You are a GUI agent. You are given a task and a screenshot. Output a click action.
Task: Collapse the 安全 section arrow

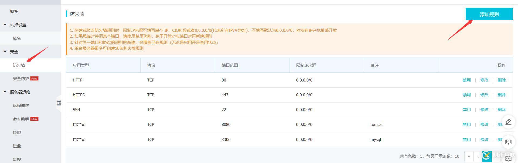pyautogui.click(x=5, y=51)
